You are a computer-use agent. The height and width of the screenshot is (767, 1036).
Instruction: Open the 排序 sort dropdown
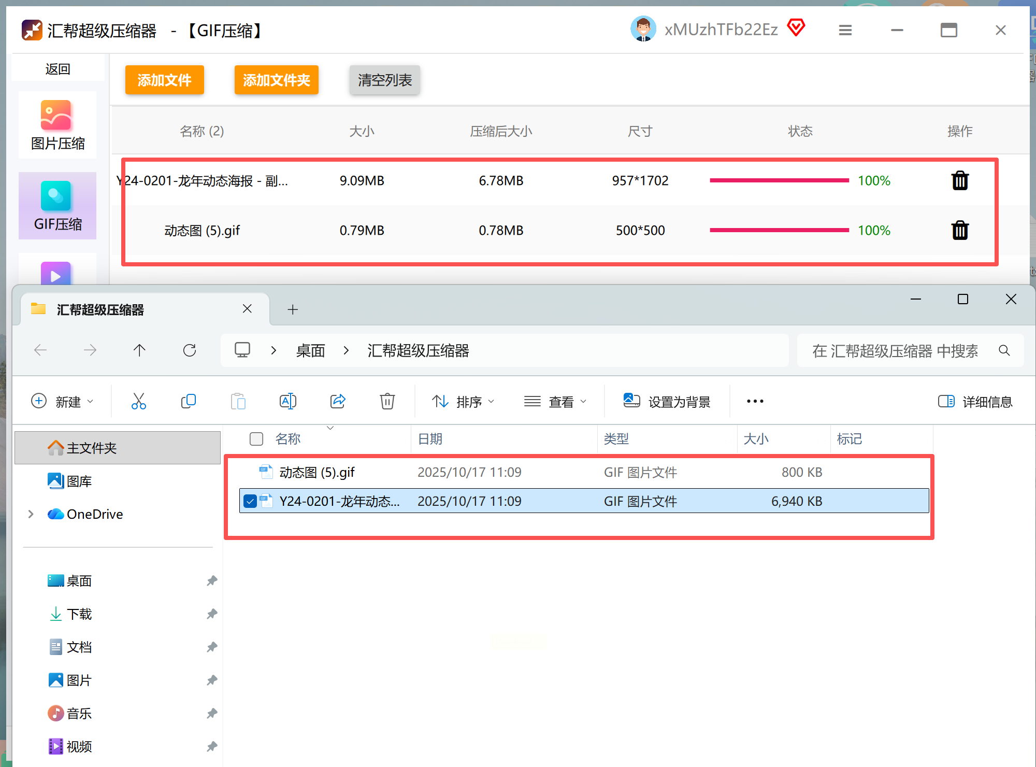click(x=463, y=402)
